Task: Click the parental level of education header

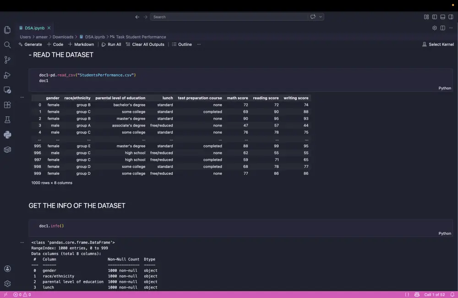Action: tap(120, 98)
